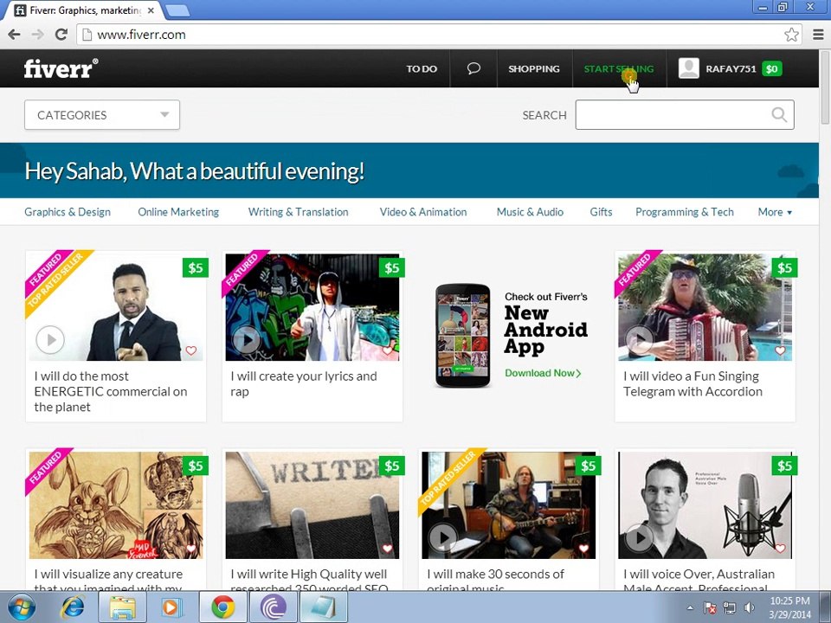
Task: Click the 10:25 PM clock
Action: (789, 601)
